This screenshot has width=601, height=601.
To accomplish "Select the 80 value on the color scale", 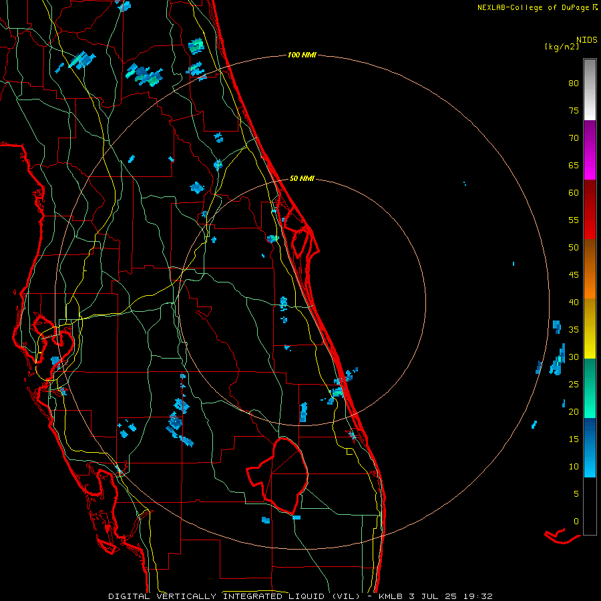I will (x=574, y=83).
